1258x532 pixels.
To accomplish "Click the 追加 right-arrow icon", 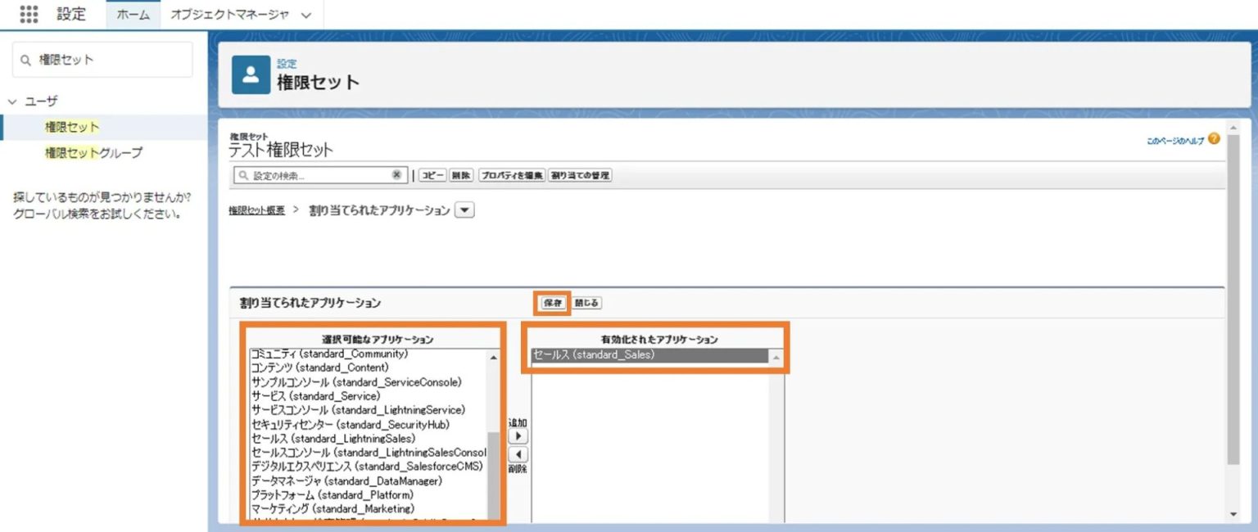I will [518, 436].
